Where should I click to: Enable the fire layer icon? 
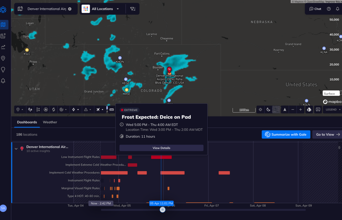click(x=46, y=110)
